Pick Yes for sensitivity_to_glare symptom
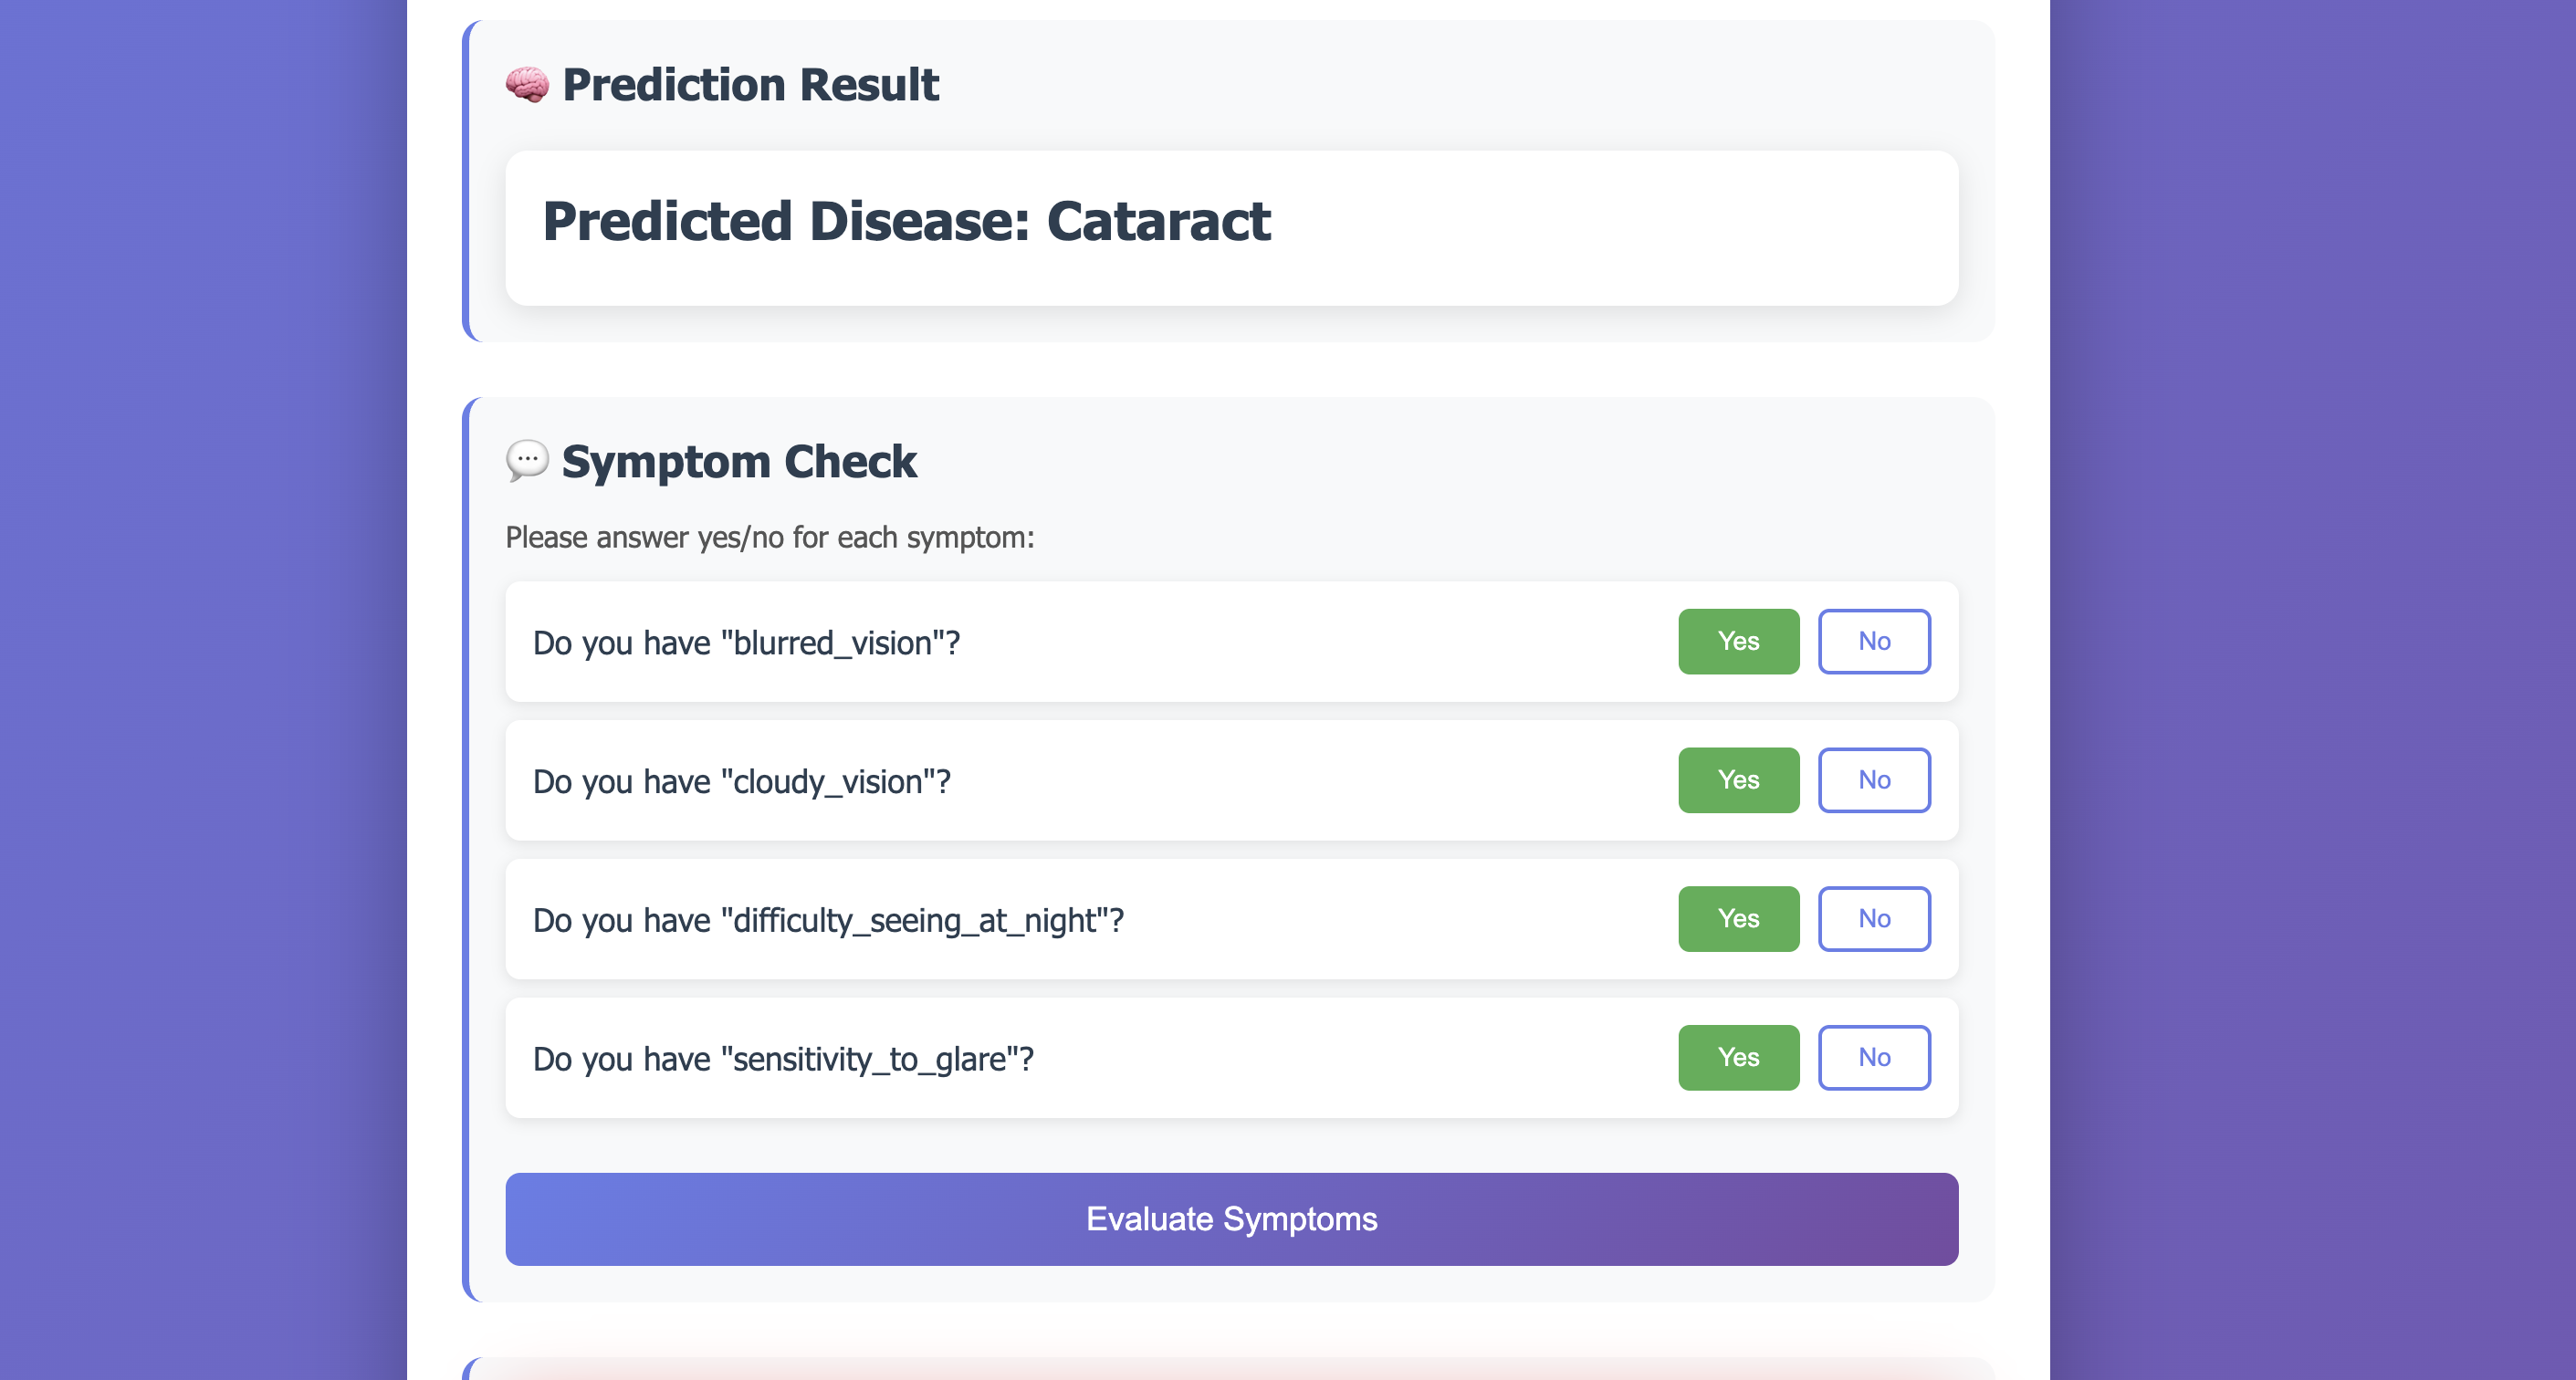This screenshot has height=1380, width=2576. click(x=1738, y=1057)
